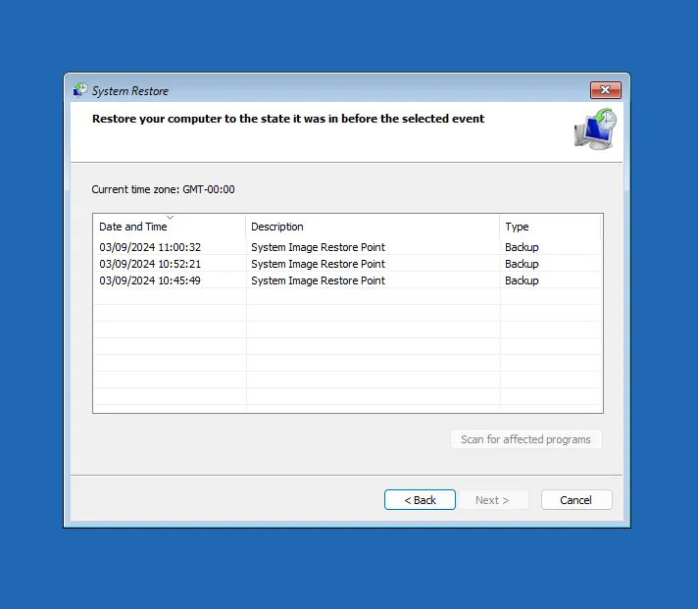Click Backup type in 10:52:21 row
698x609 pixels.
click(522, 264)
